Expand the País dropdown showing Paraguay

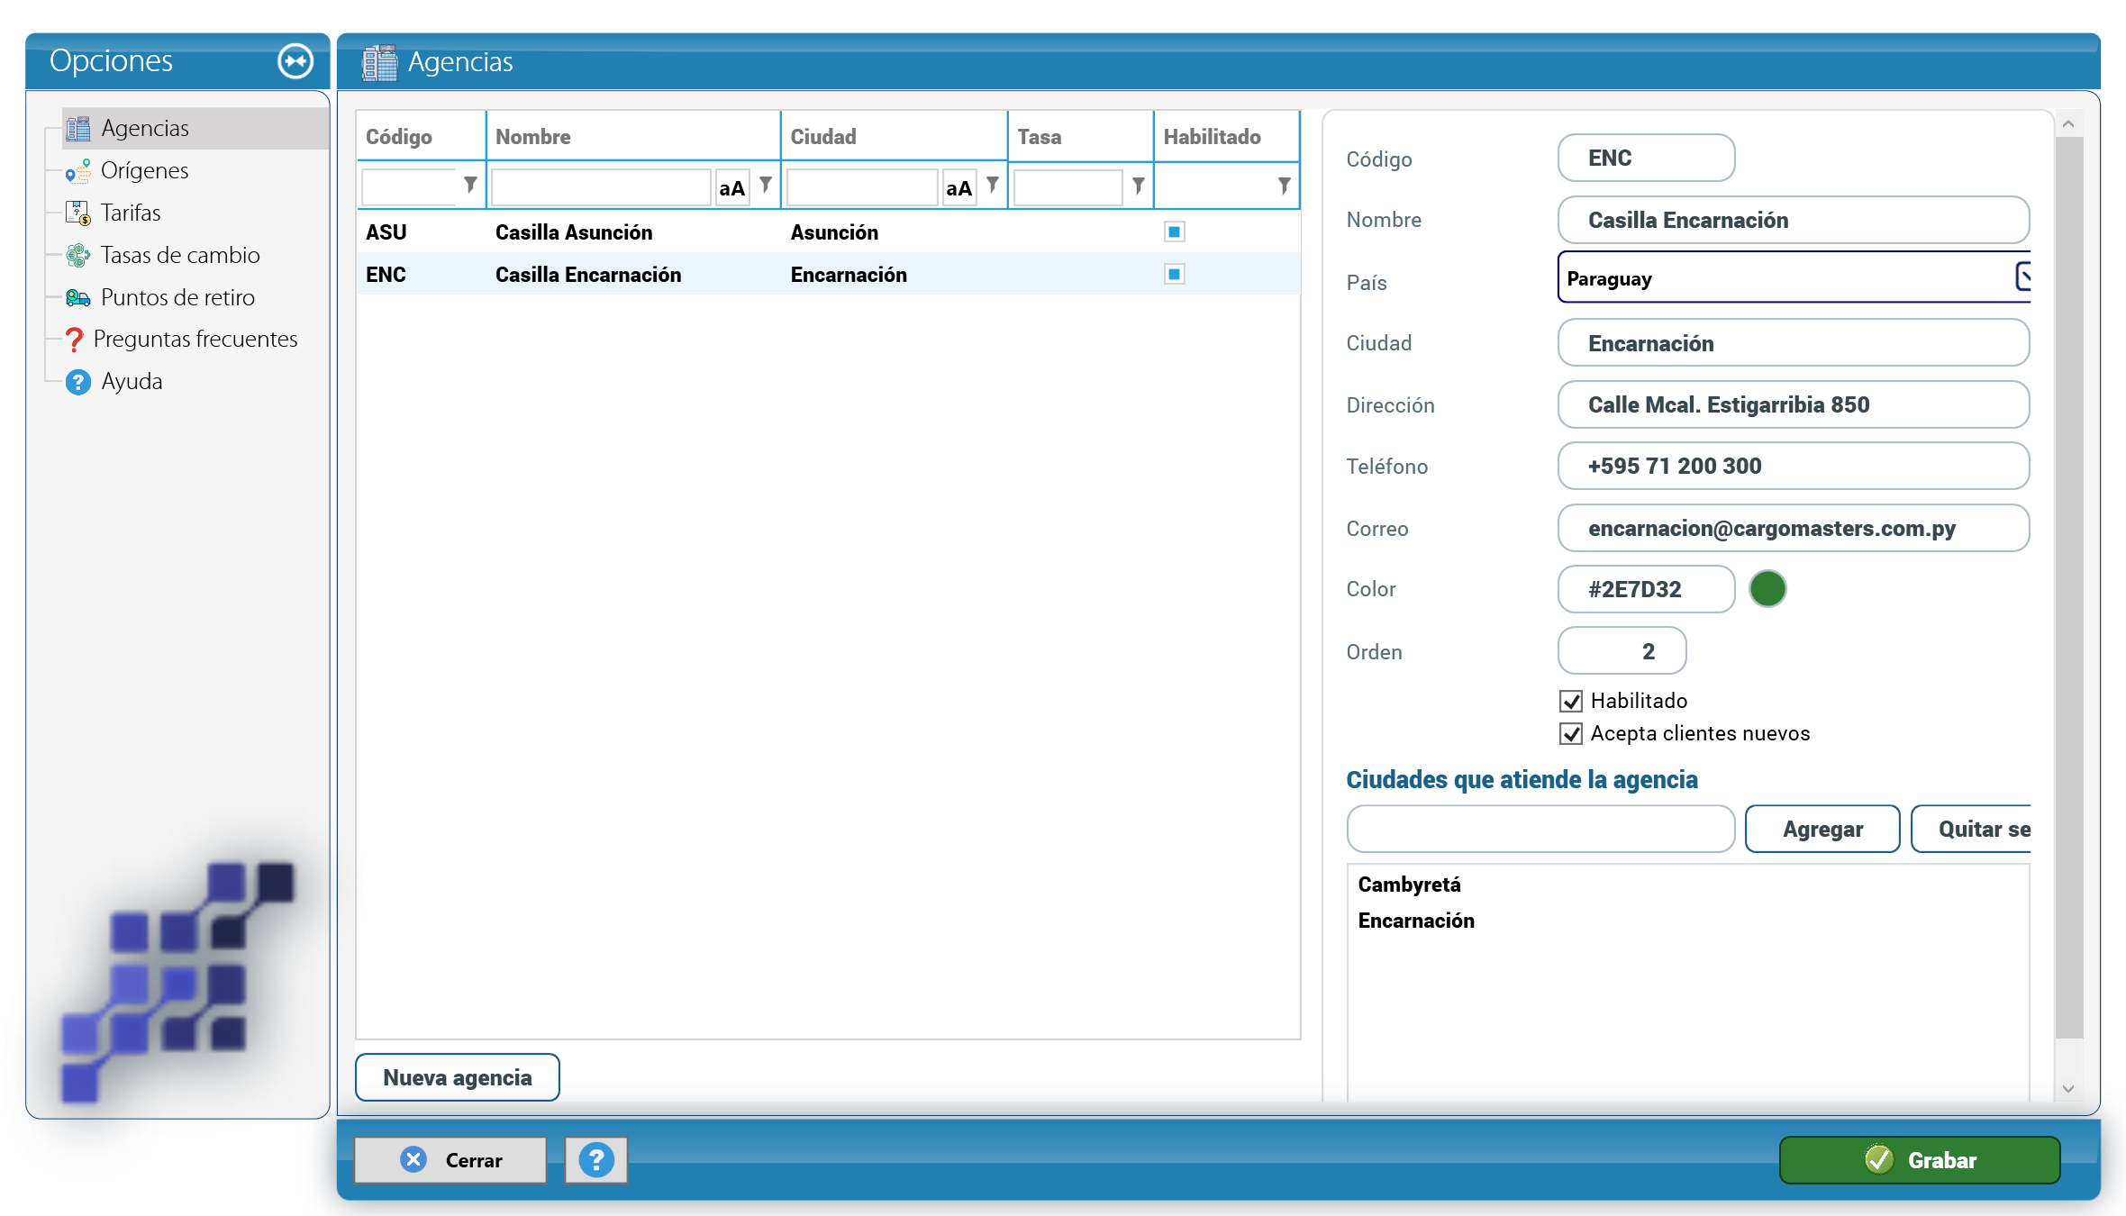(x=2023, y=277)
